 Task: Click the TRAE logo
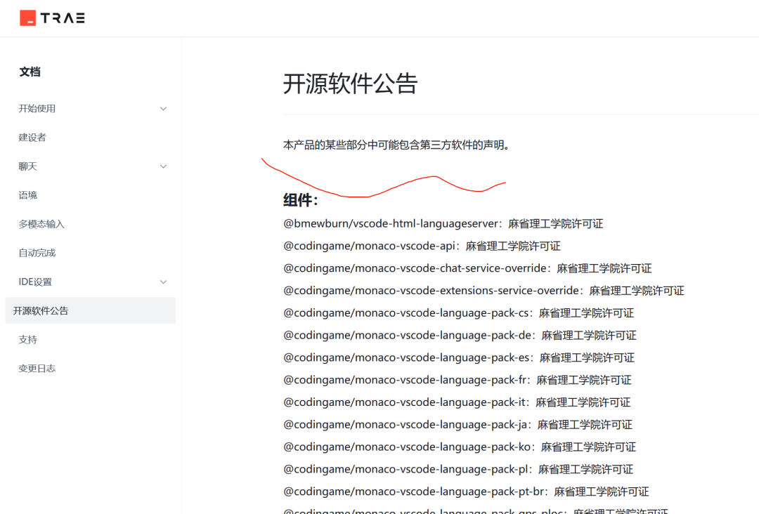52,18
